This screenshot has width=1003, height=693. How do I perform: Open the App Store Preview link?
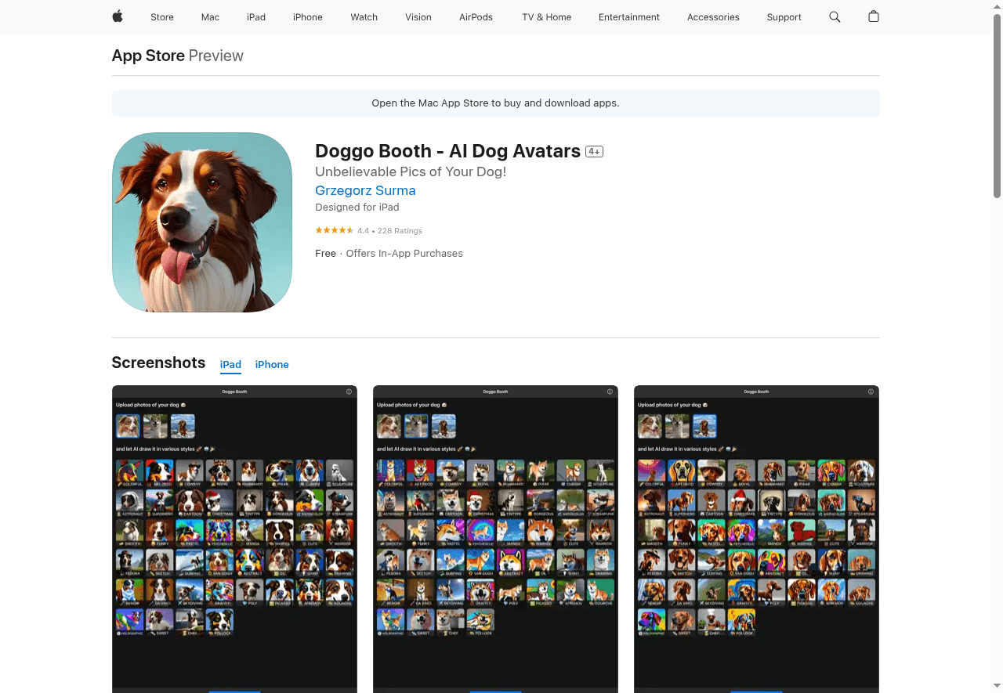(148, 56)
